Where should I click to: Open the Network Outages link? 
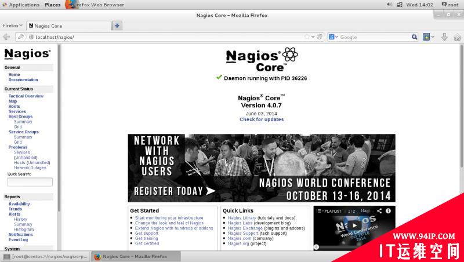click(x=30, y=168)
